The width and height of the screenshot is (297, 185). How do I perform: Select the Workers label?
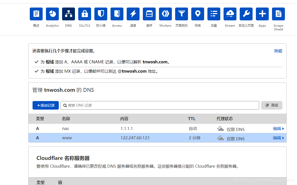pos(165,25)
